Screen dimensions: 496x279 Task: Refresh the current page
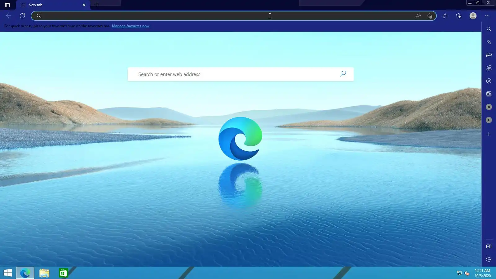point(22,16)
